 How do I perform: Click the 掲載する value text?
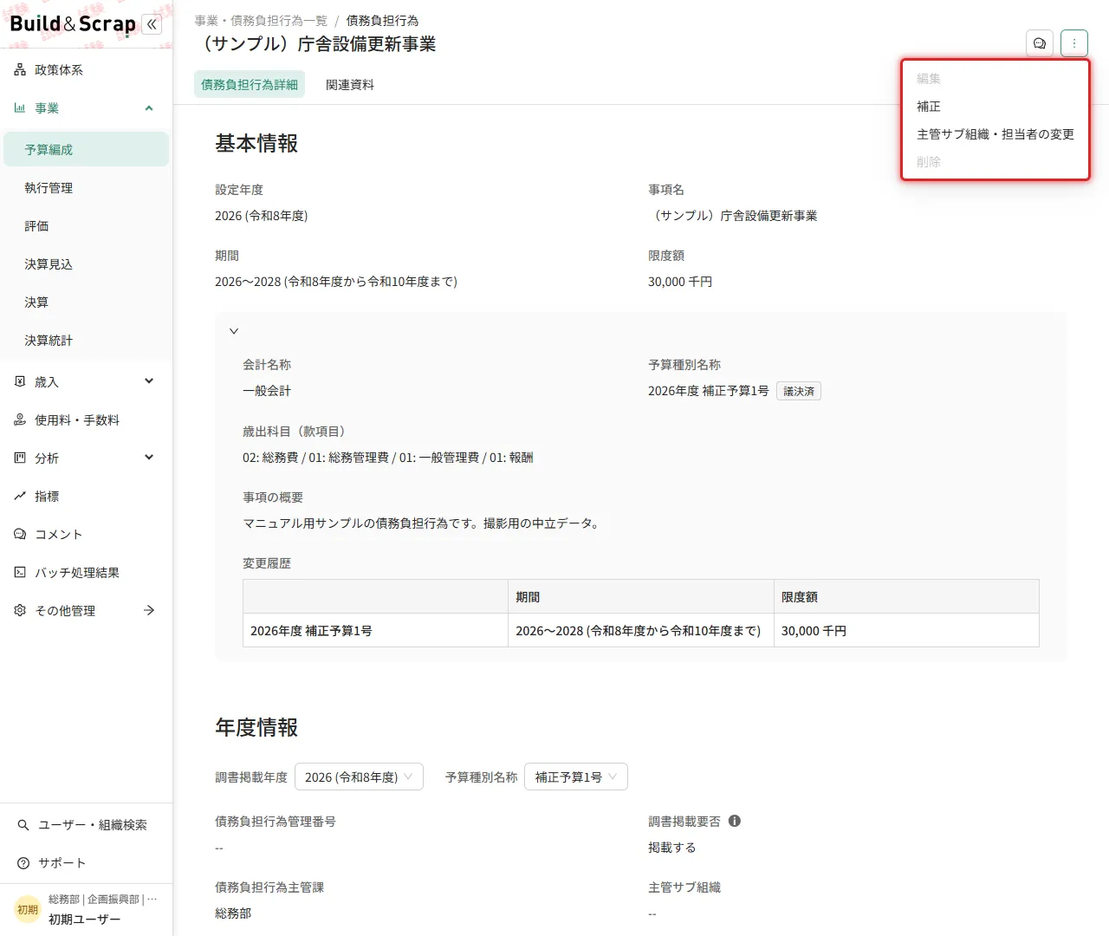(672, 848)
